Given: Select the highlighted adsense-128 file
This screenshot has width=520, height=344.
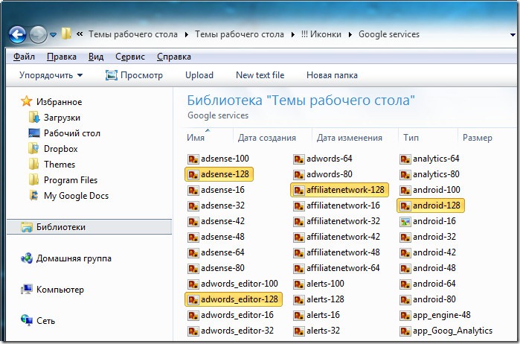Looking at the screenshot, I should coord(219,174).
